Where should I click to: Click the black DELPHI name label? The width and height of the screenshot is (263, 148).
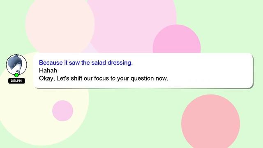(x=16, y=81)
